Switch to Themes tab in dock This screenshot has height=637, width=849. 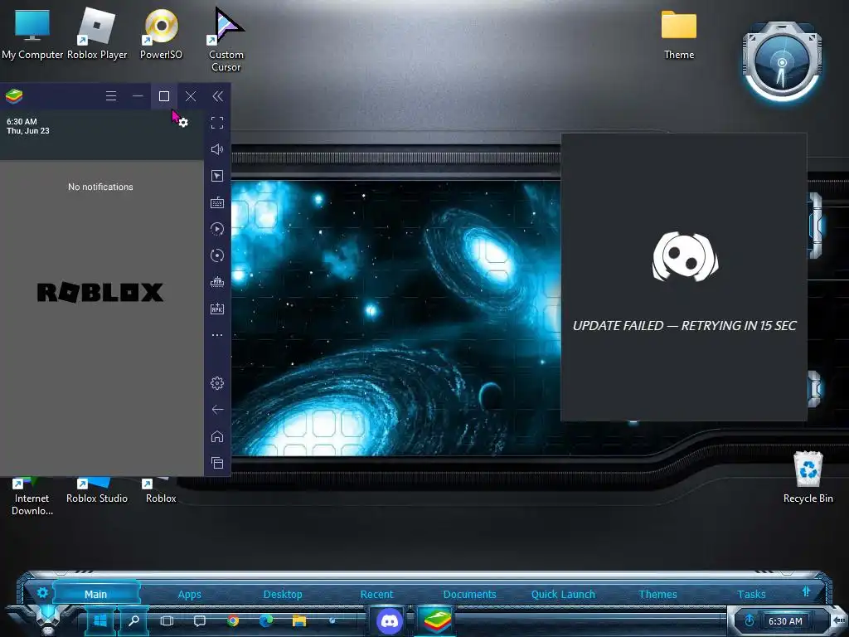(657, 594)
